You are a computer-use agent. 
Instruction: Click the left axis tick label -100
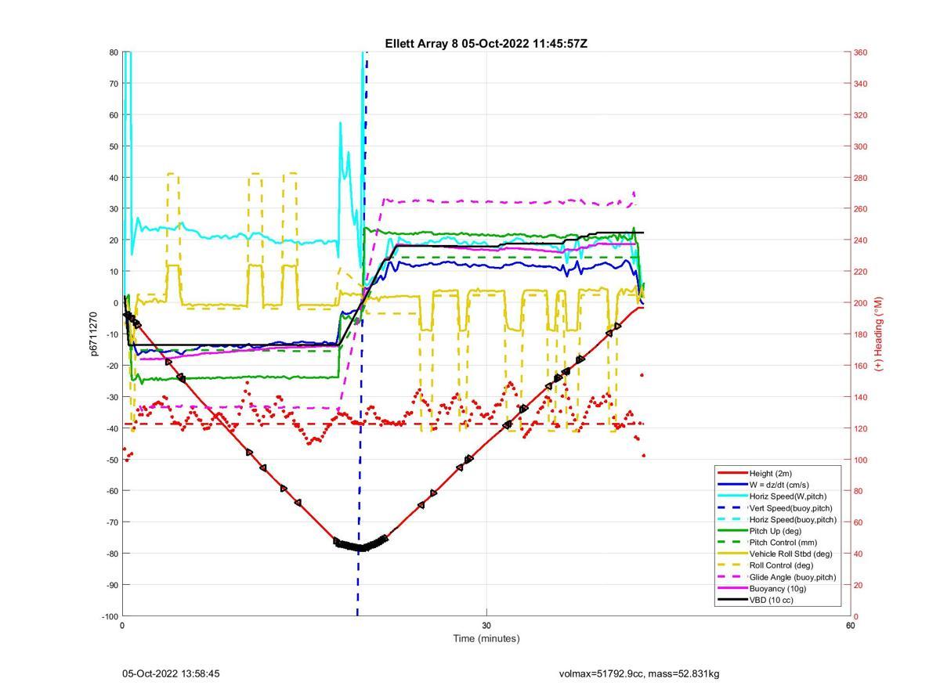pyautogui.click(x=110, y=616)
